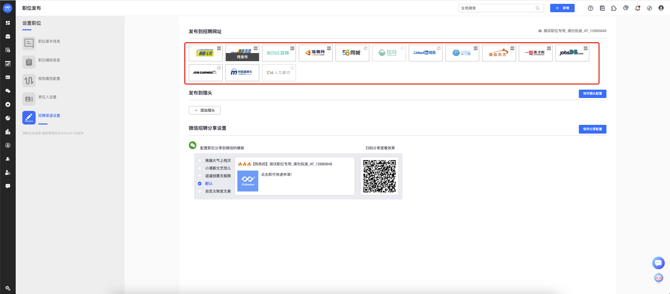Open the 猎聘网 card menu icon
The image size is (670, 294).
point(329,48)
